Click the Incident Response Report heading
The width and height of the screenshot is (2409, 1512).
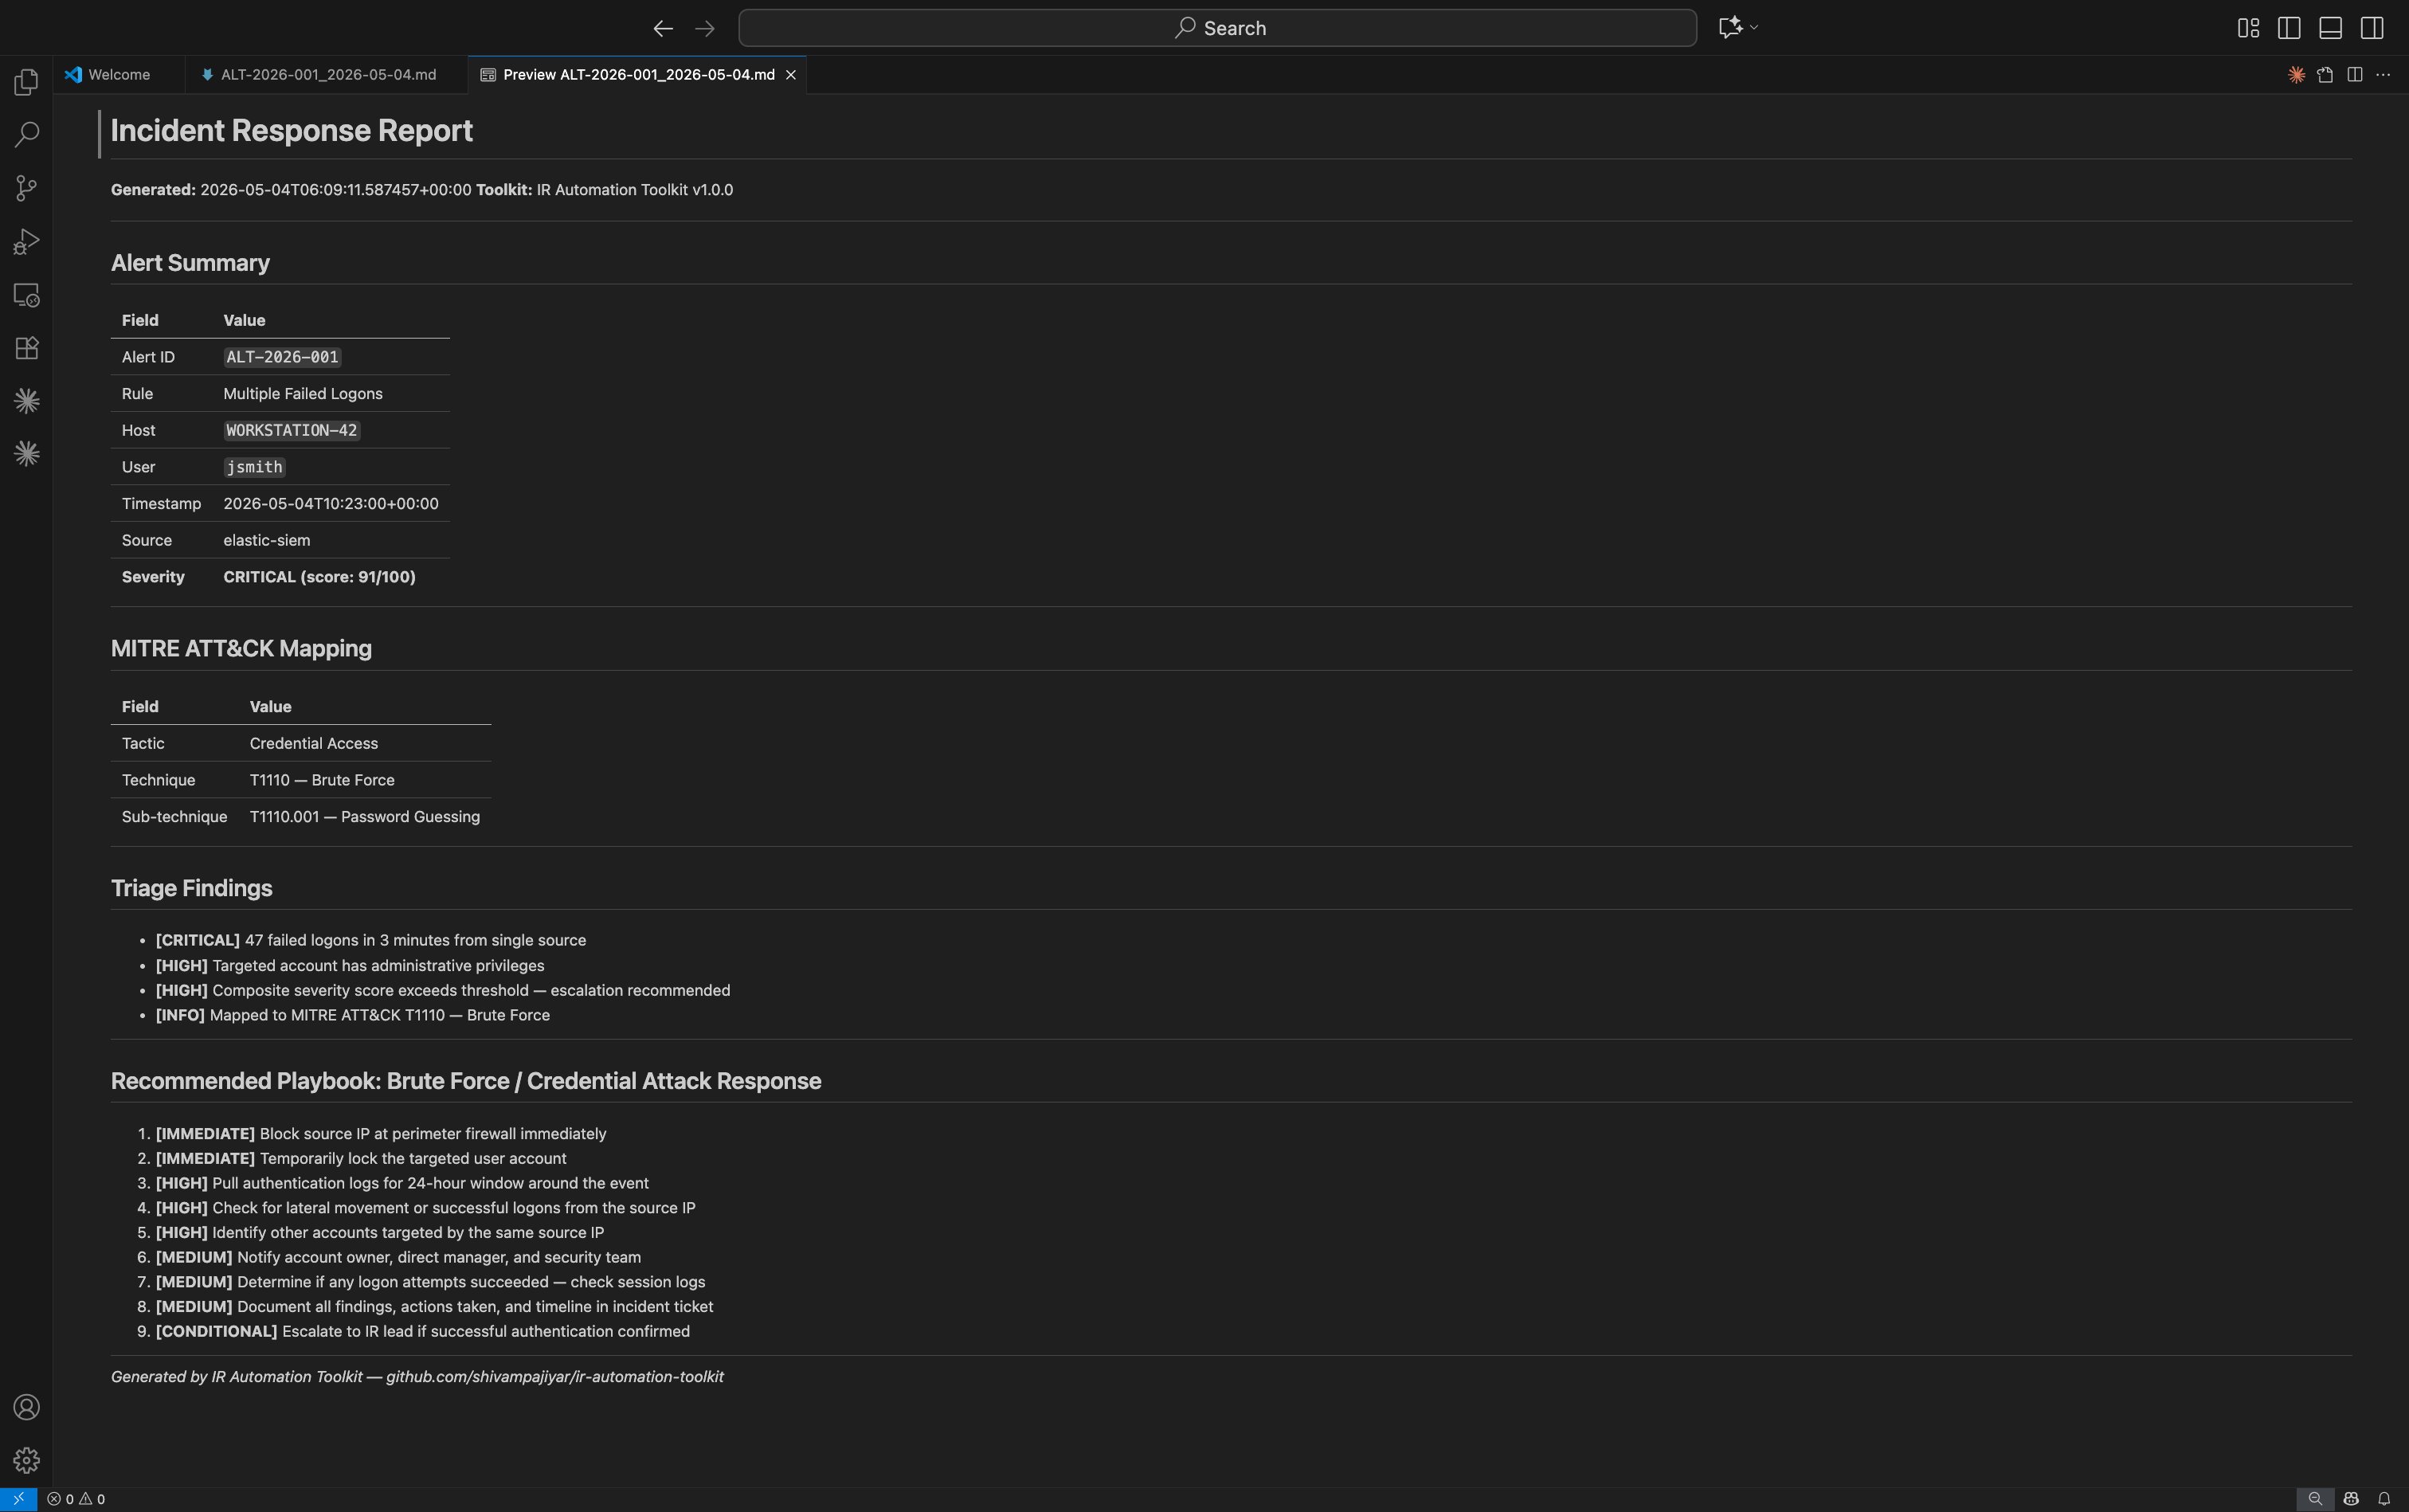pos(292,131)
